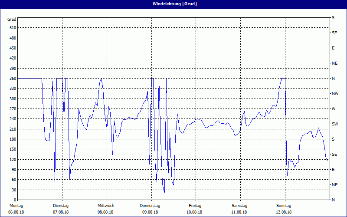The image size is (347, 217).
Task: Click the SE label at the 120 gridline
Action: pos(334,155)
